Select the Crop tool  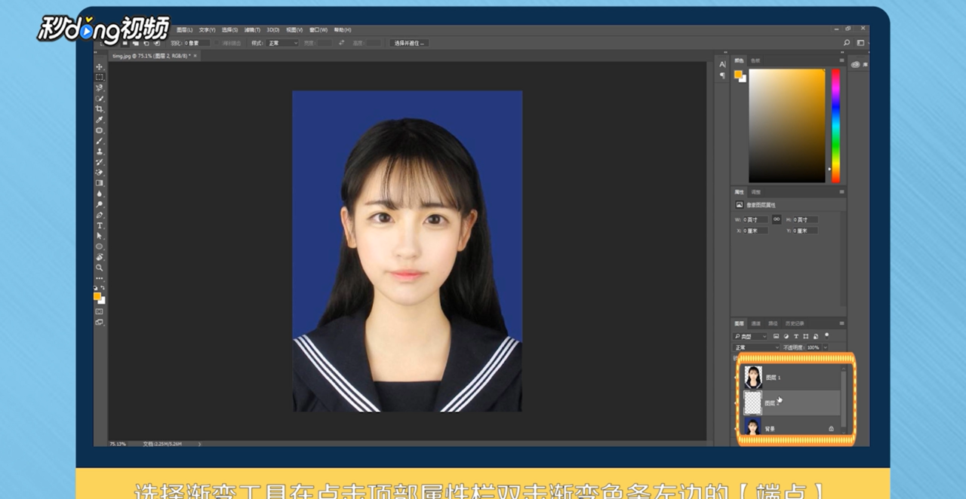[x=100, y=109]
